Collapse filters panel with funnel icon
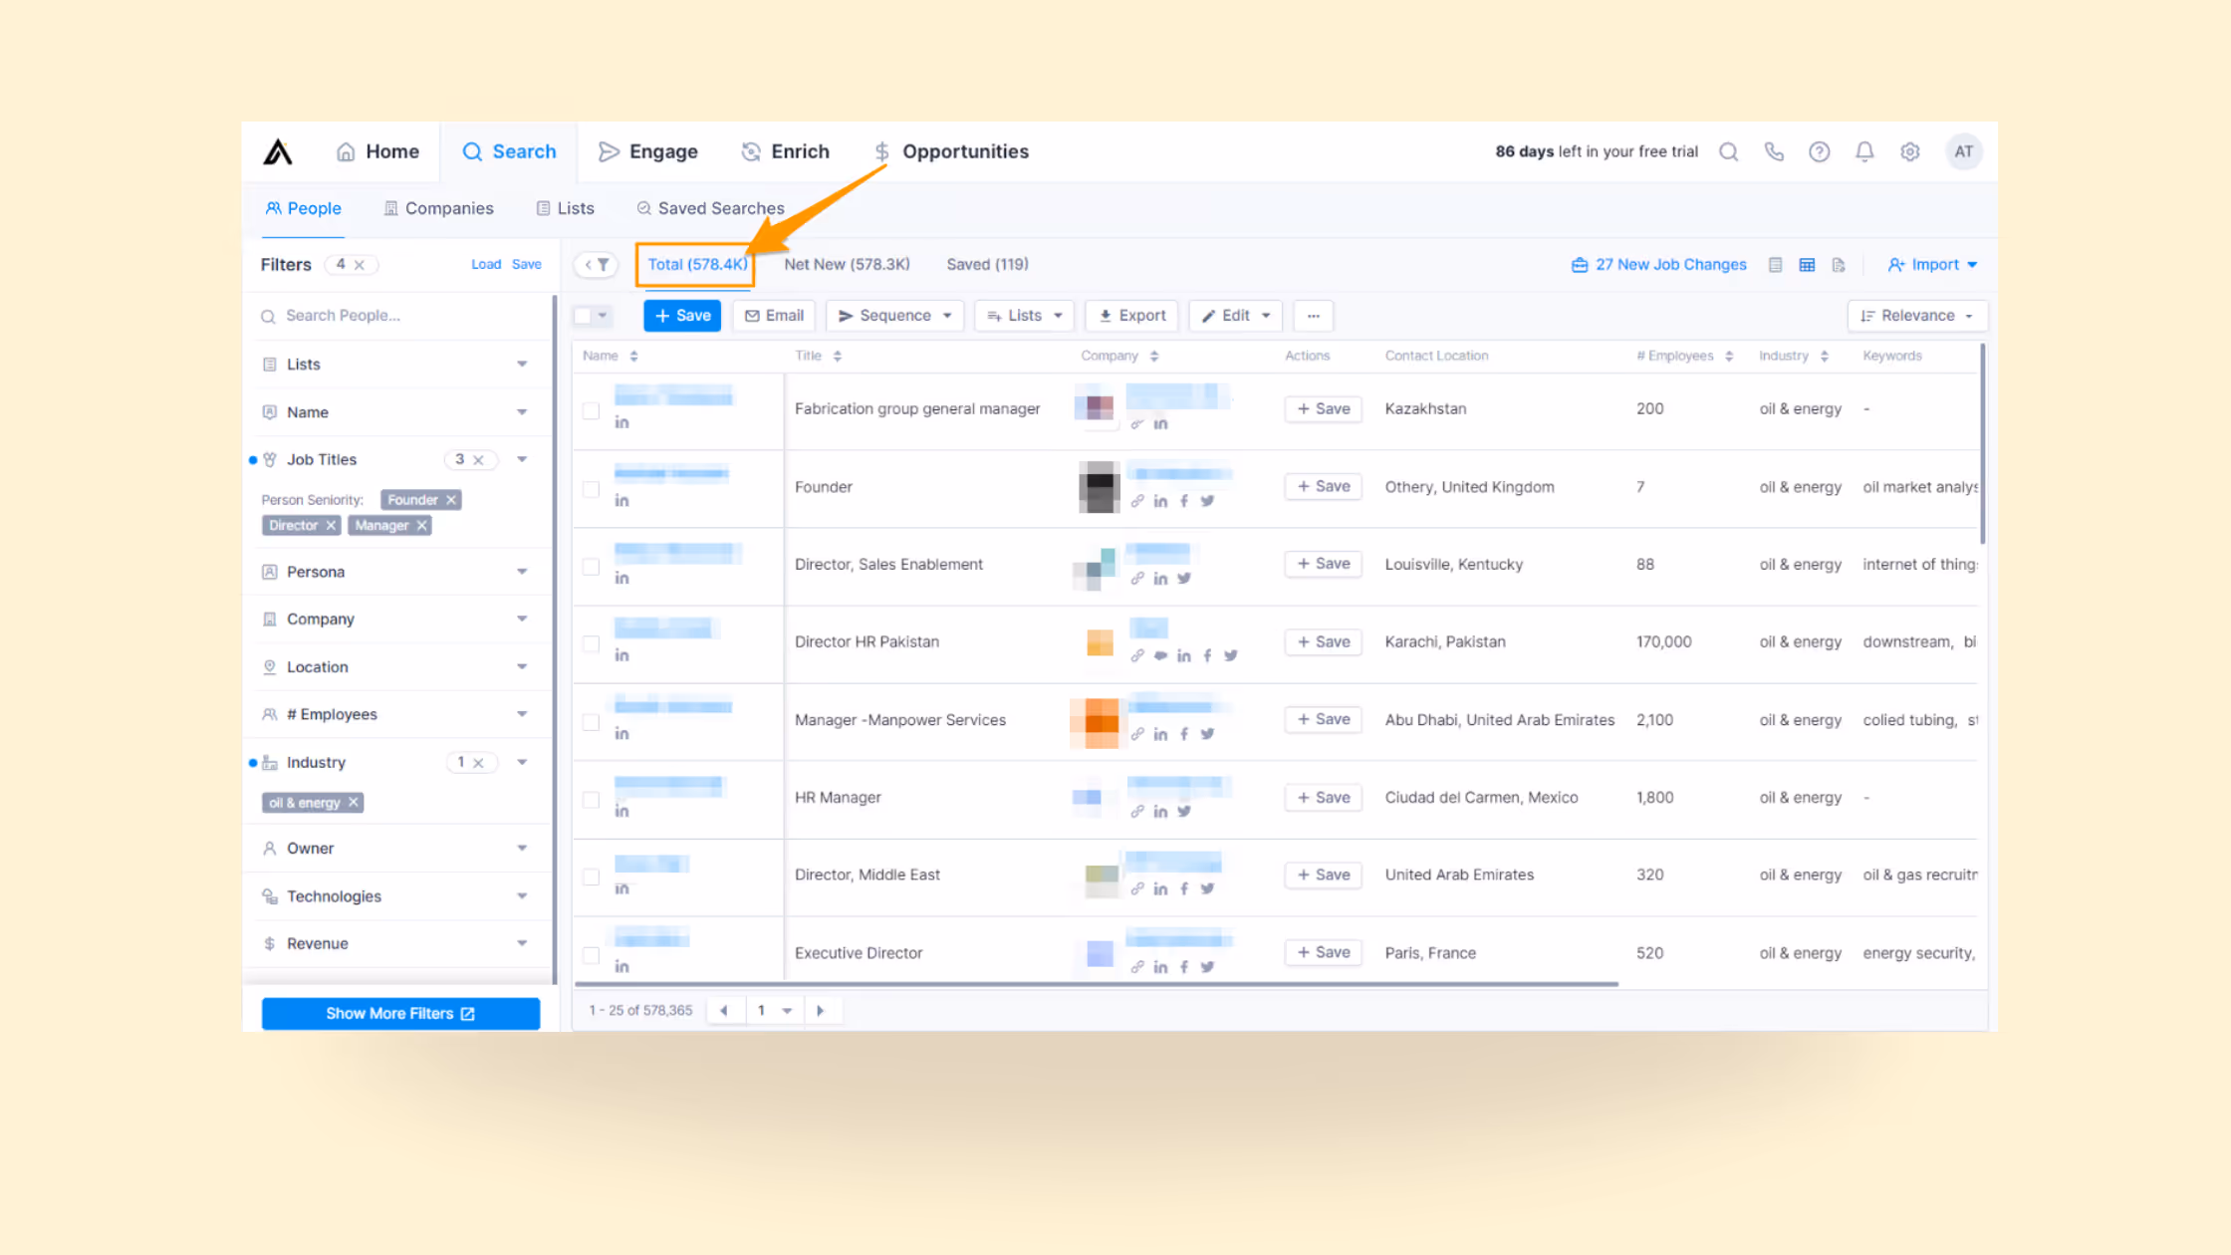The image size is (2231, 1255). point(597,265)
